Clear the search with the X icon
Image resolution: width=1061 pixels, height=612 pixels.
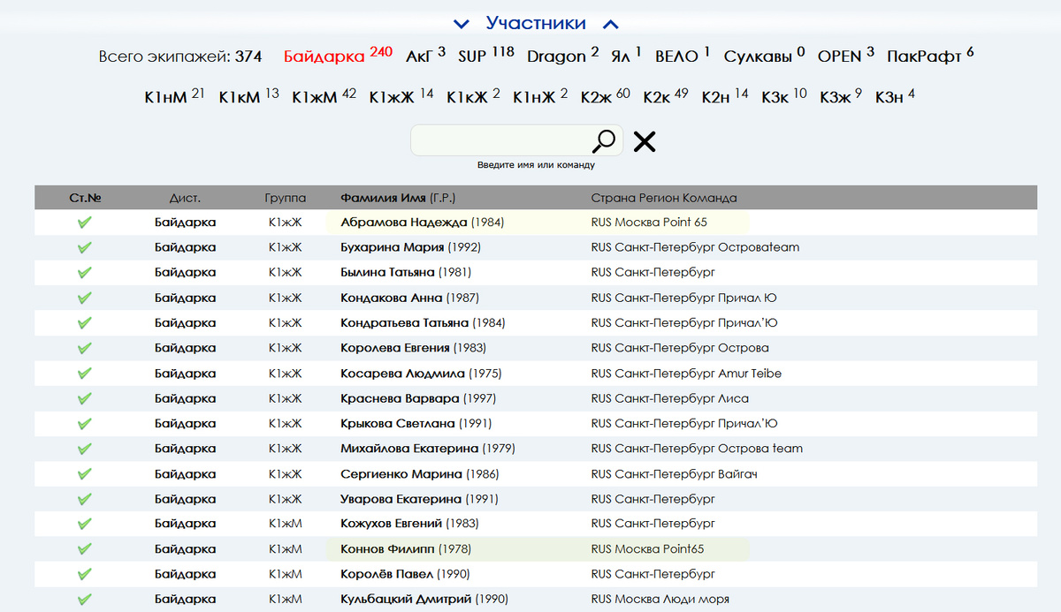pos(645,141)
